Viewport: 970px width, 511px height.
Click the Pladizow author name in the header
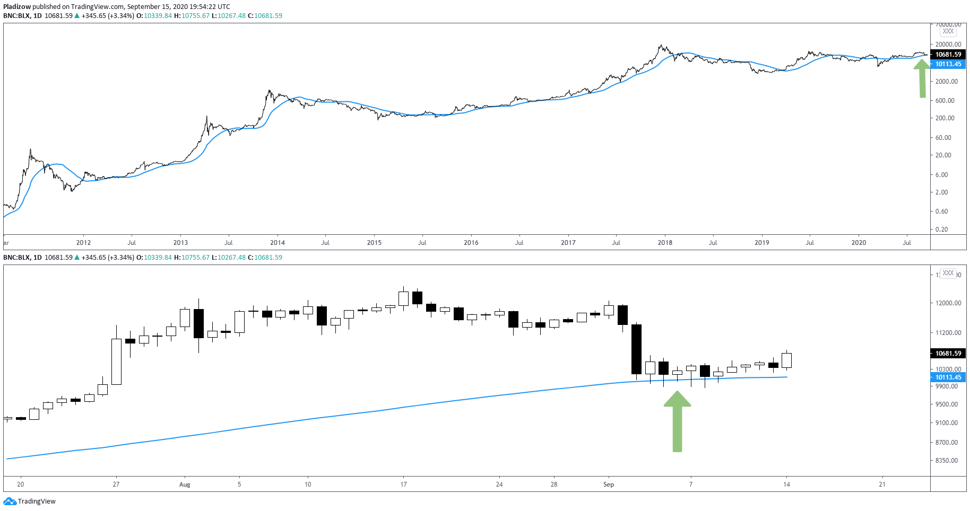tap(17, 7)
